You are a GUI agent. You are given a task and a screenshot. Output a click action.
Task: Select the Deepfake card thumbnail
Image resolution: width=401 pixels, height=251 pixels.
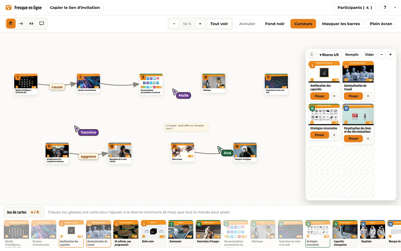coord(372,233)
